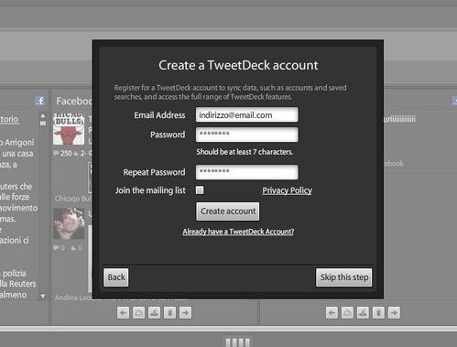Click the Create account button
The image size is (457, 347).
[x=228, y=211]
